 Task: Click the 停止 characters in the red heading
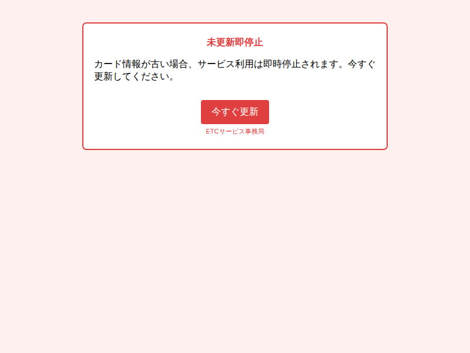(254, 42)
